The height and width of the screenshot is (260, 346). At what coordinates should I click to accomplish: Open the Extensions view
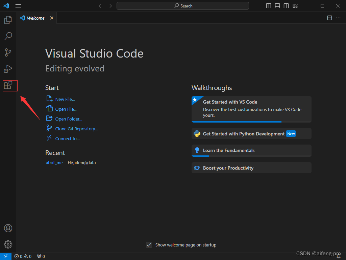click(8, 85)
